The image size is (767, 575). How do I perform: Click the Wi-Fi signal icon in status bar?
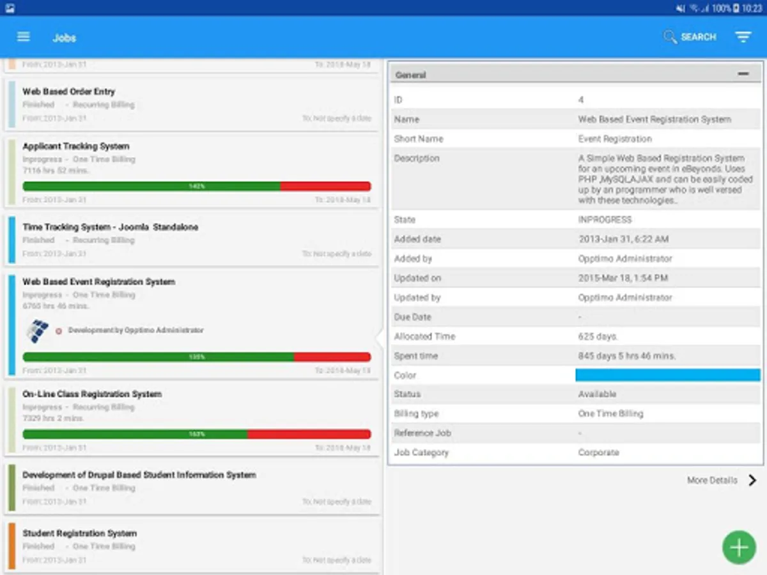click(693, 8)
